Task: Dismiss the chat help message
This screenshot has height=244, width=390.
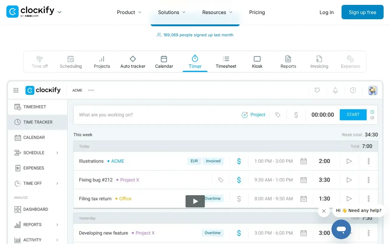Action: pyautogui.click(x=324, y=211)
